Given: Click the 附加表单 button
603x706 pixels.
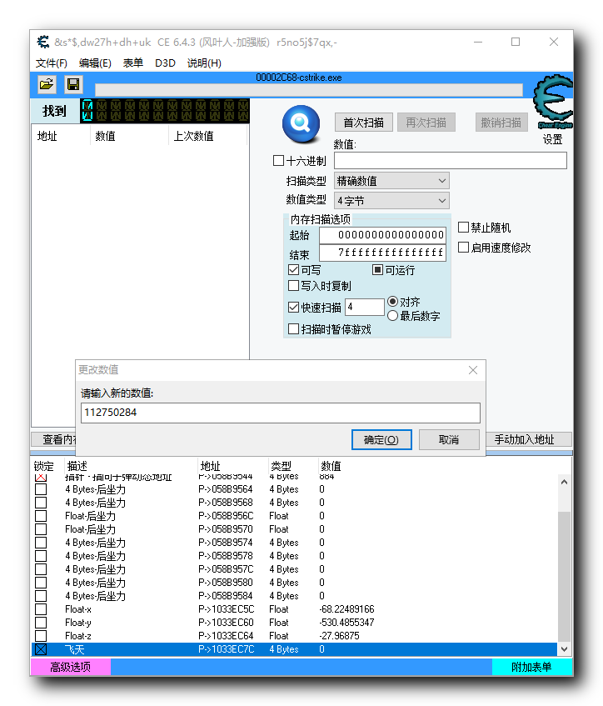Looking at the screenshot, I should [531, 667].
